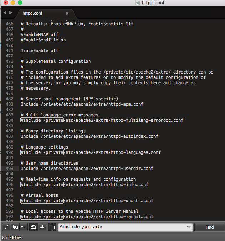Click '8 matches' status text
Image resolution: width=225 pixels, height=241 pixels.
[12, 237]
